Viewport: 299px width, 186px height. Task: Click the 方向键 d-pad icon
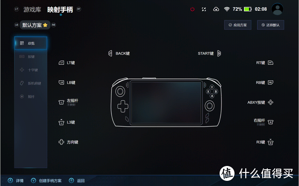(61, 142)
